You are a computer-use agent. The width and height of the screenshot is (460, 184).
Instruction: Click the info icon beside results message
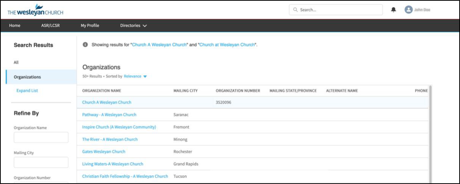[x=85, y=44]
